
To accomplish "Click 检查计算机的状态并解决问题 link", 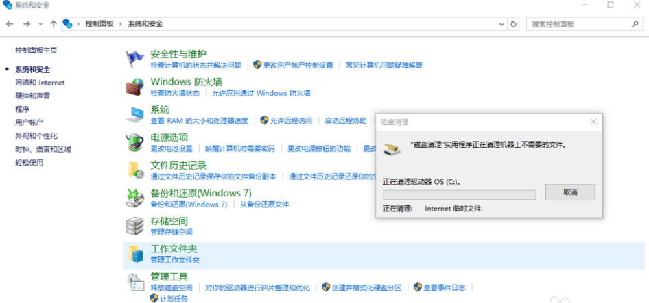I will 196,65.
